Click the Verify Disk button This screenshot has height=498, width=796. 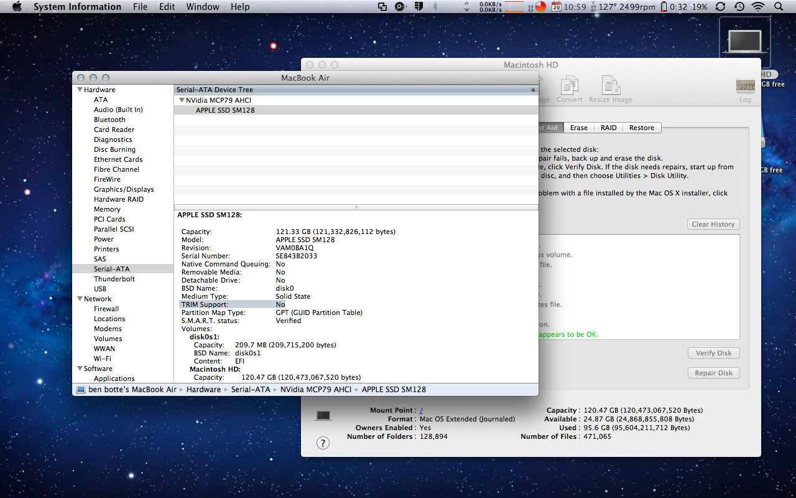(713, 353)
